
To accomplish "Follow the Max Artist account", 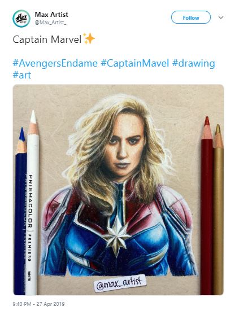I will click(x=191, y=17).
